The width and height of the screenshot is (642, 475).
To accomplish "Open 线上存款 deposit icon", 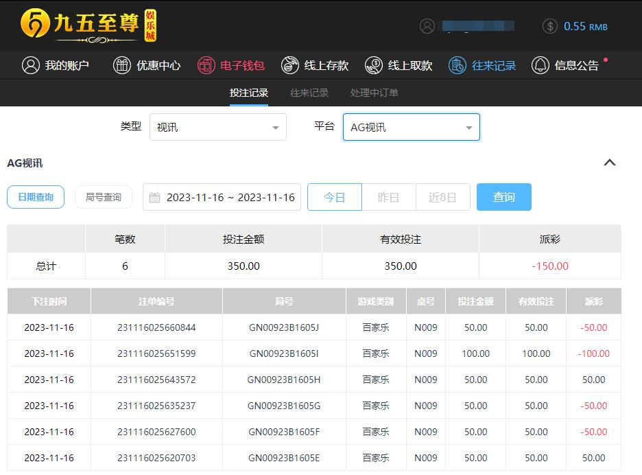I will 289,65.
